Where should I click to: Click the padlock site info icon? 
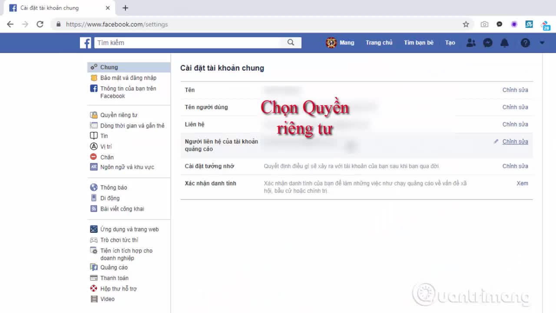(x=59, y=24)
